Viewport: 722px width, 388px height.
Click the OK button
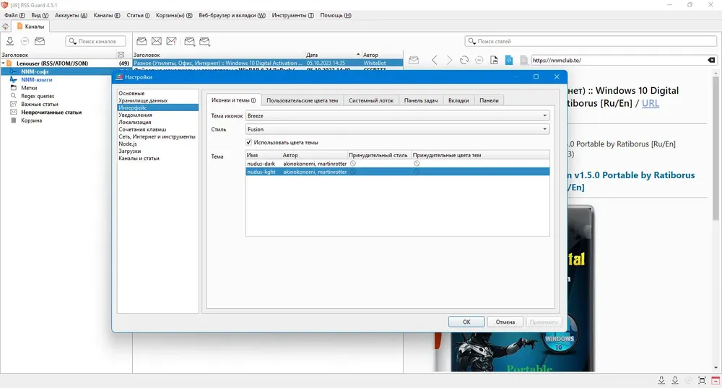coord(466,322)
